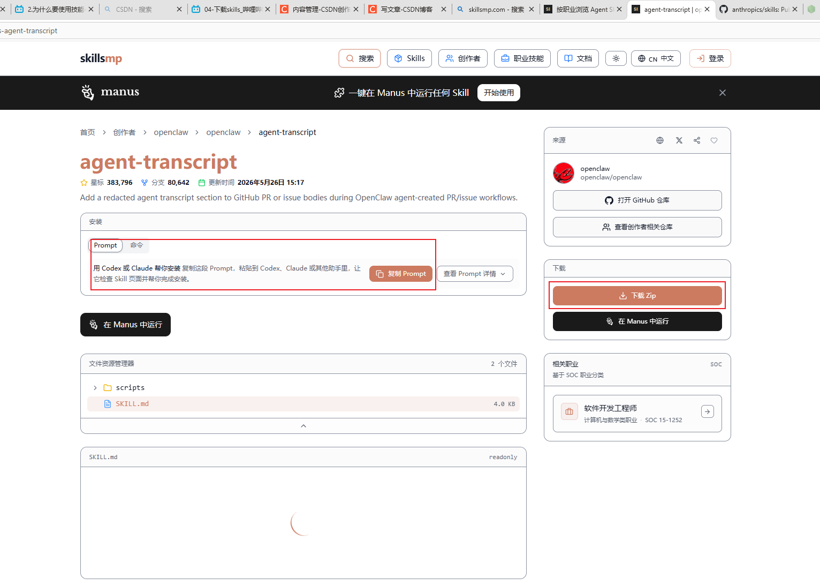The width and height of the screenshot is (820, 585).
Task: Click the openclaw breadcrumb right after 创作者
Action: tap(171, 132)
